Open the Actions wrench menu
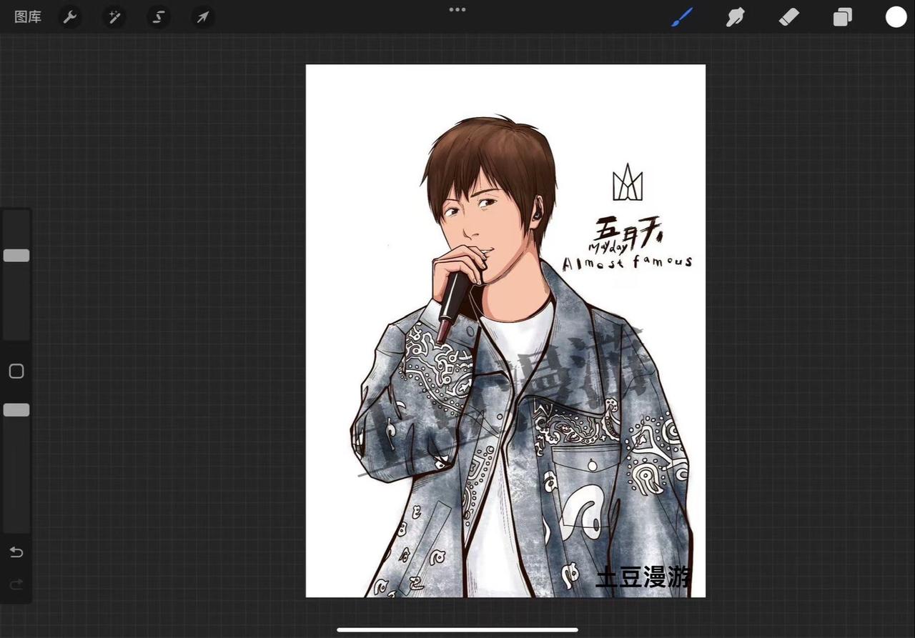Image resolution: width=915 pixels, height=638 pixels. tap(70, 17)
